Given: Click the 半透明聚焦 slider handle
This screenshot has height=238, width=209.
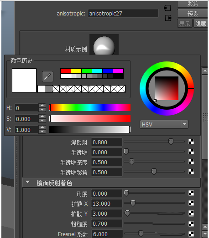Looking at the screenshot, I should pos(154,172).
